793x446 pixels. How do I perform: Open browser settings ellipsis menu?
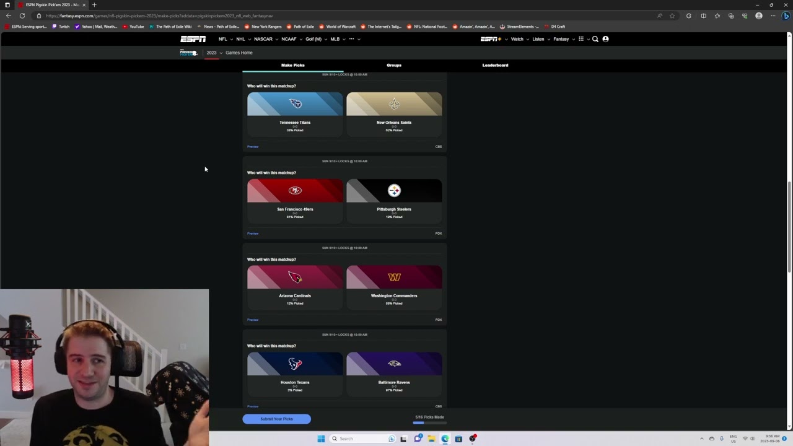click(x=773, y=15)
